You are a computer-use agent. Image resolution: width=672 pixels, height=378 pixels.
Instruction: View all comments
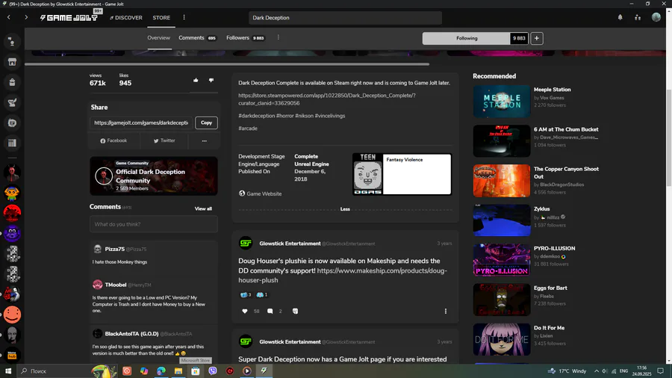(203, 208)
